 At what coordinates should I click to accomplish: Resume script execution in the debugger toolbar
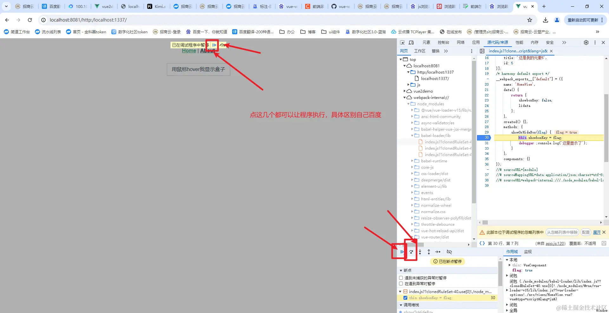tap(402, 252)
